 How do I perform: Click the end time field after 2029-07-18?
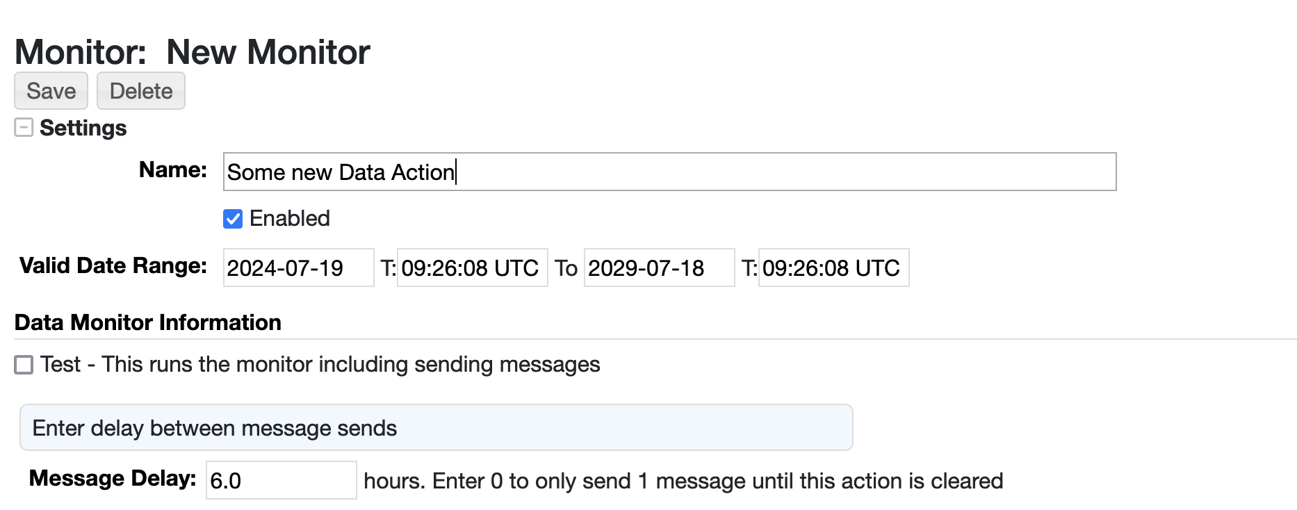[x=833, y=268]
